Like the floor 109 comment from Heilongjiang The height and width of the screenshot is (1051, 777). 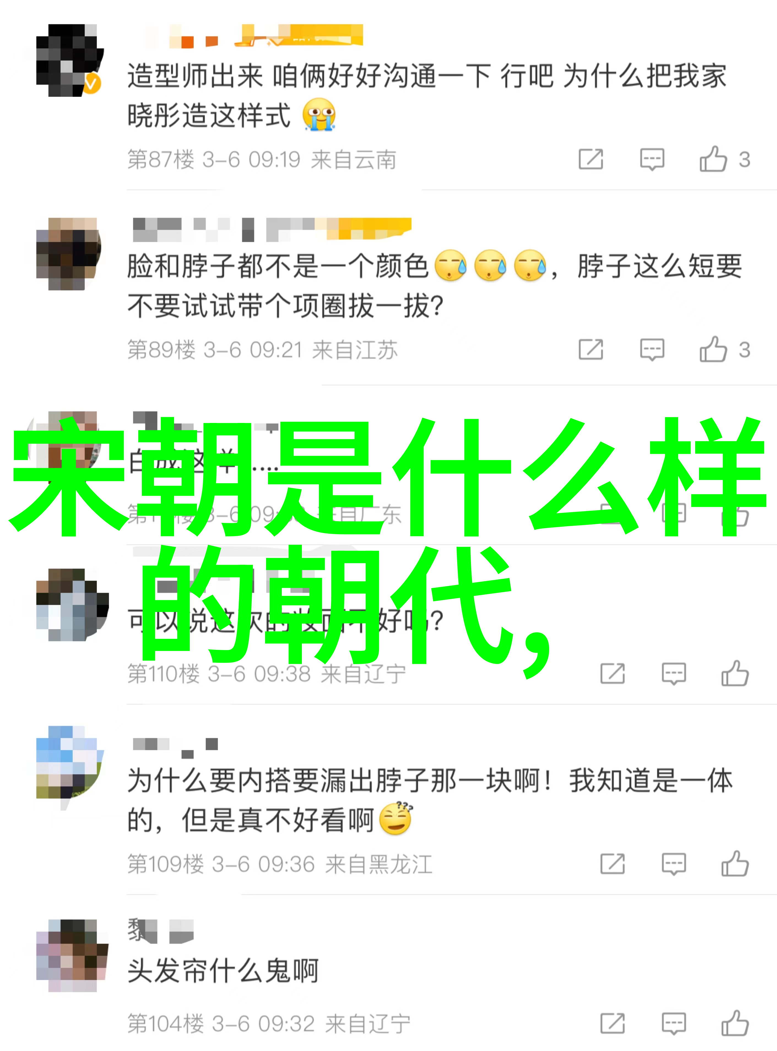735,864
